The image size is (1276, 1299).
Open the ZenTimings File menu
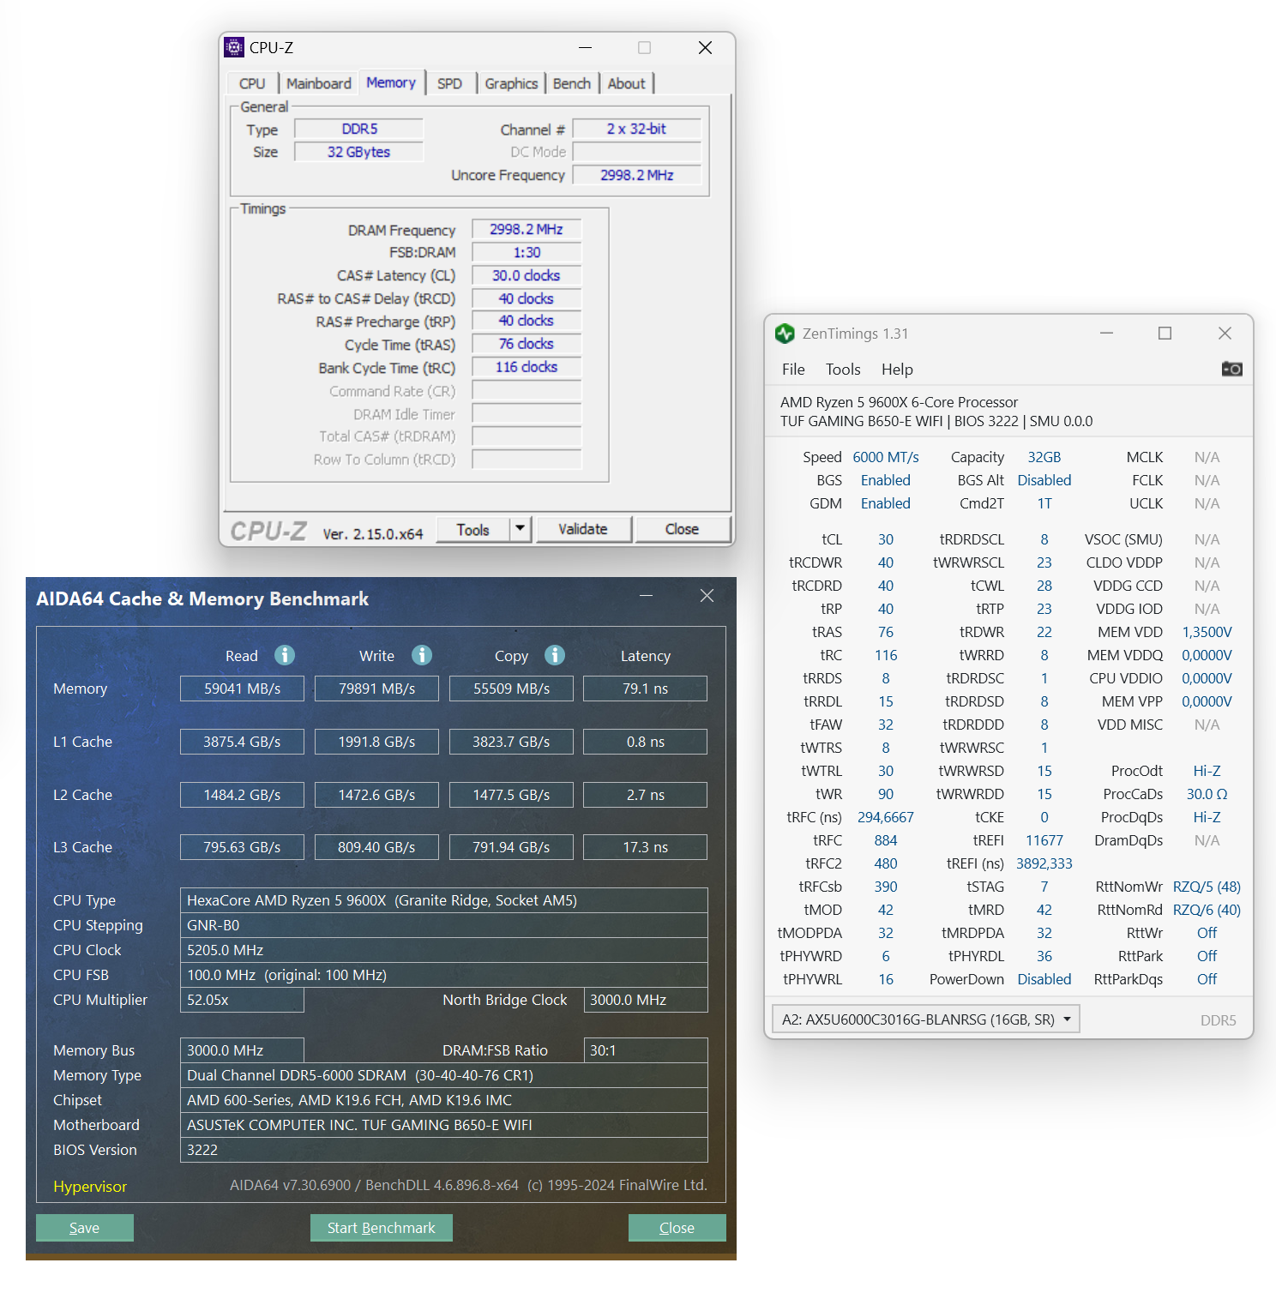(x=793, y=370)
